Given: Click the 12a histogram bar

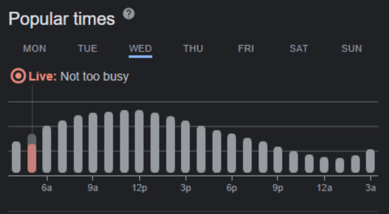Looking at the screenshot, I should 324,165.
